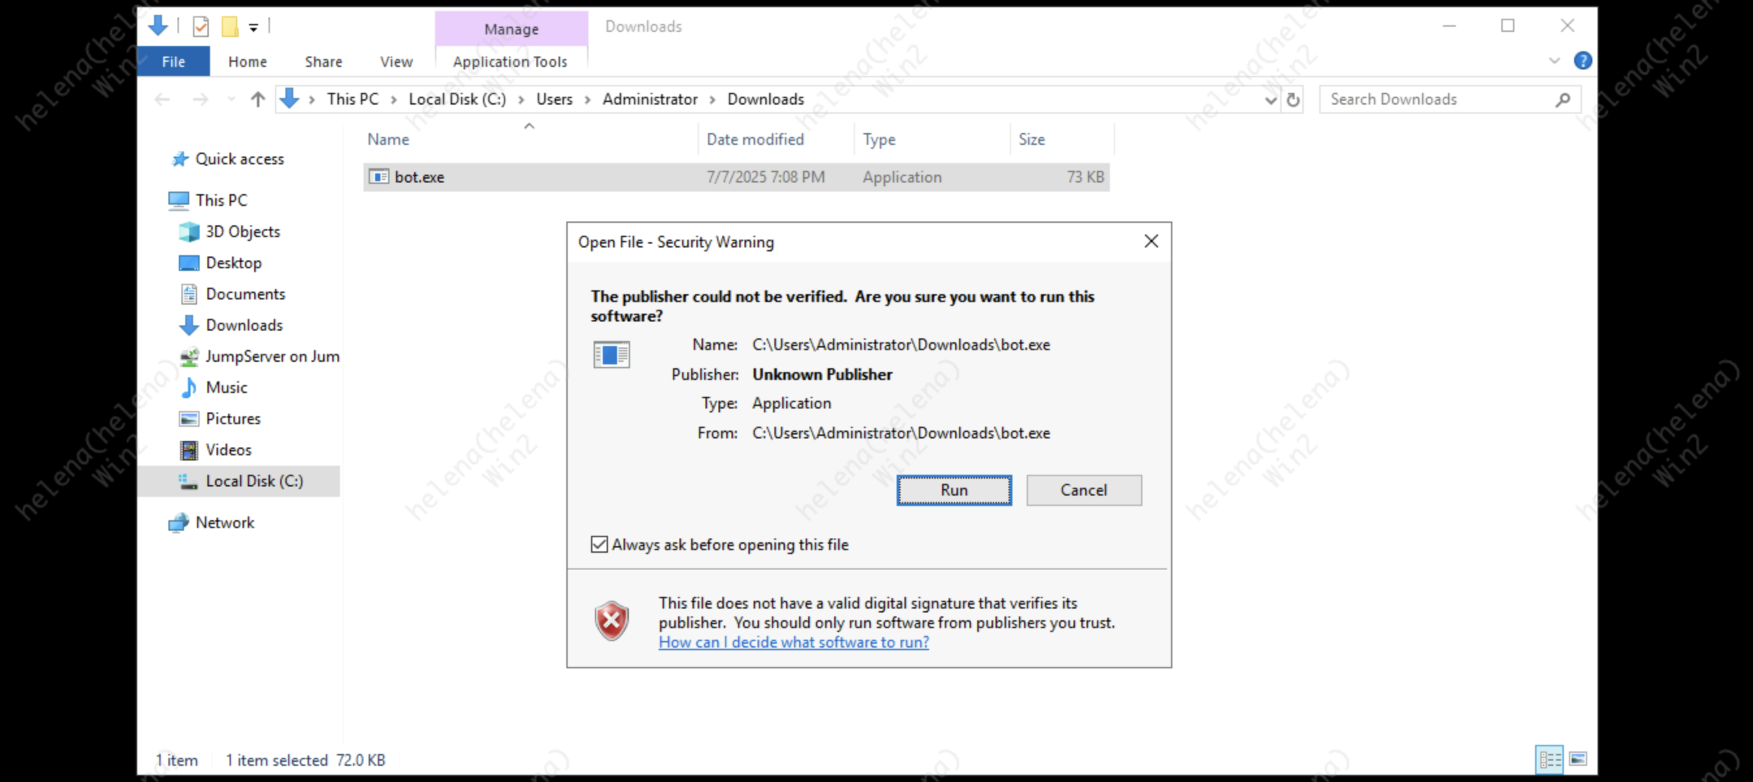Expand the ribbon chevron

1554,61
